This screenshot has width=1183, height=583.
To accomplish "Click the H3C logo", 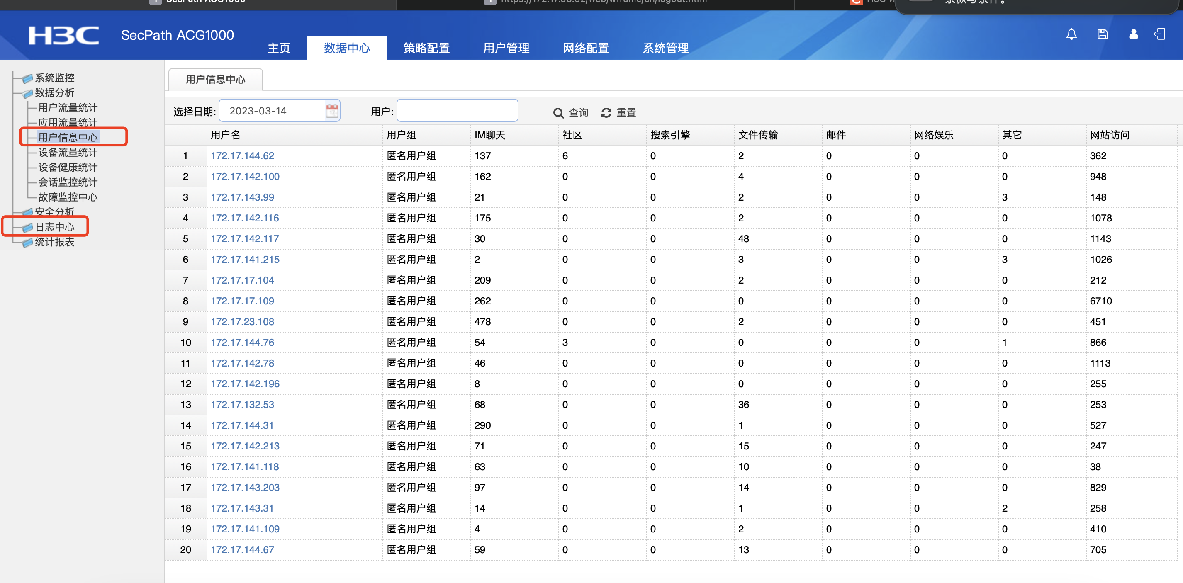I will tap(63, 35).
